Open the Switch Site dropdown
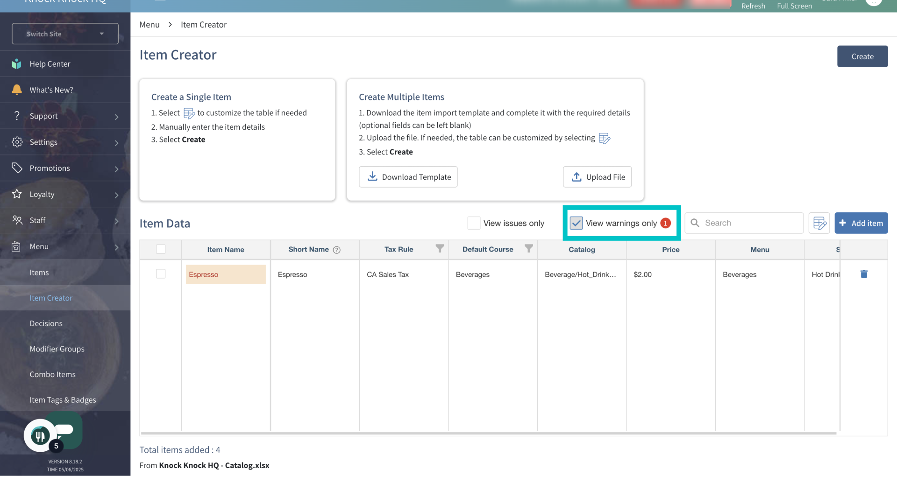897x504 pixels. point(65,34)
